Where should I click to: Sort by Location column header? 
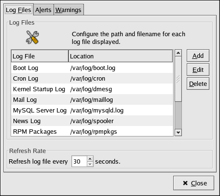coord(121,56)
